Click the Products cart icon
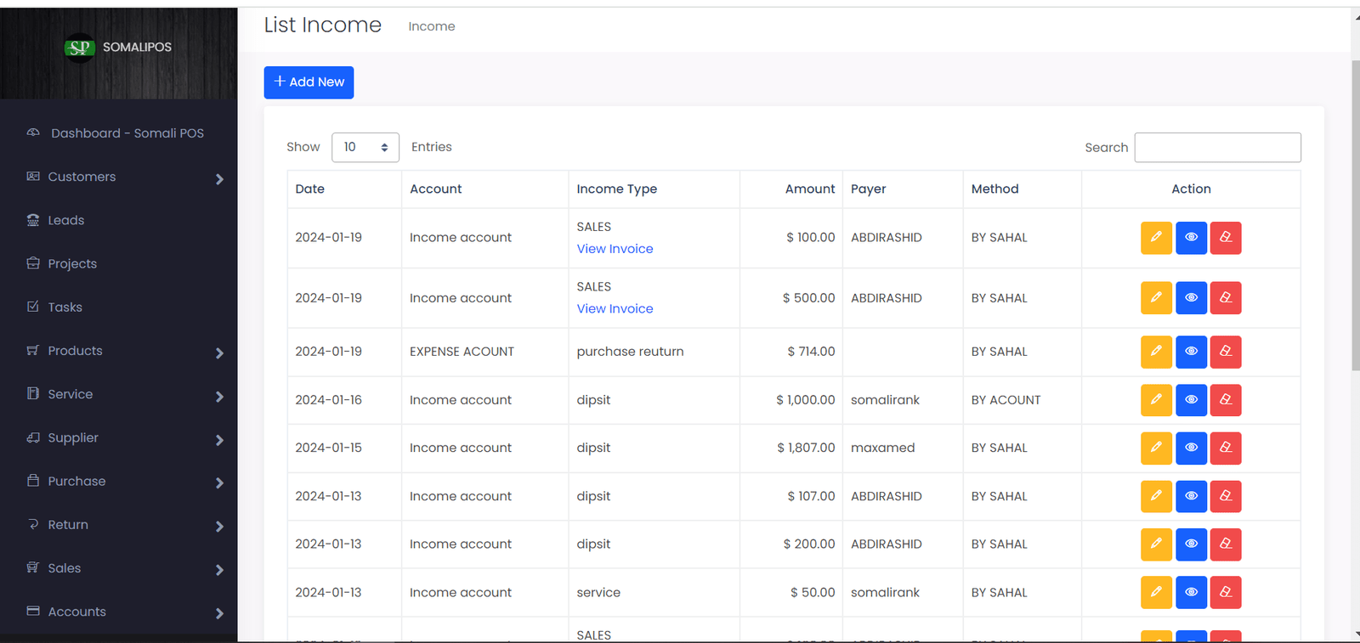Viewport: 1360px width, 643px height. [33, 350]
